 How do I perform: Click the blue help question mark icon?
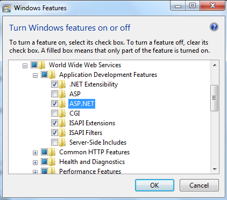point(214,27)
